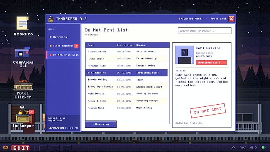Click the Stolen credit card reason

pyautogui.click(x=149, y=87)
